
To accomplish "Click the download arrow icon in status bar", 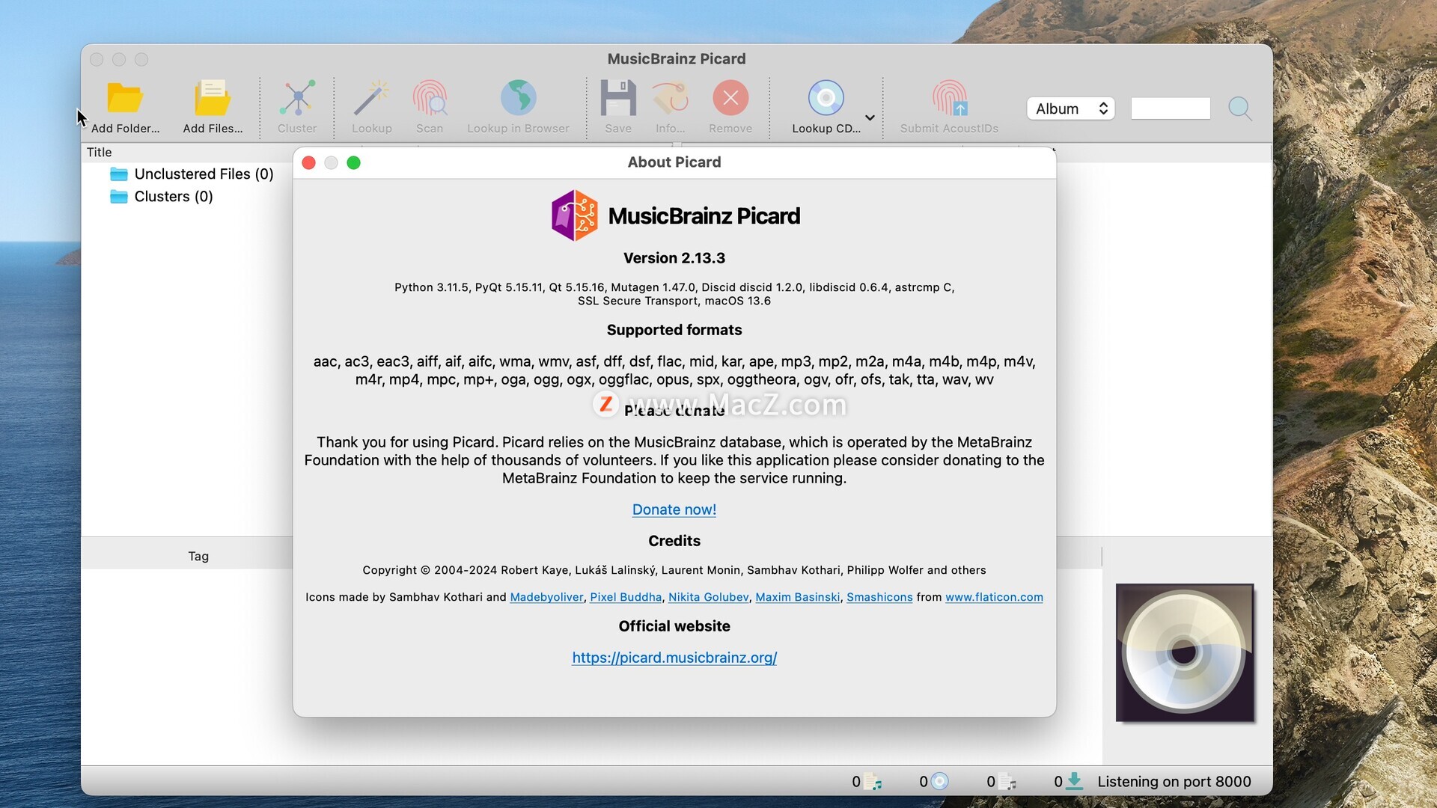I will point(1075,781).
